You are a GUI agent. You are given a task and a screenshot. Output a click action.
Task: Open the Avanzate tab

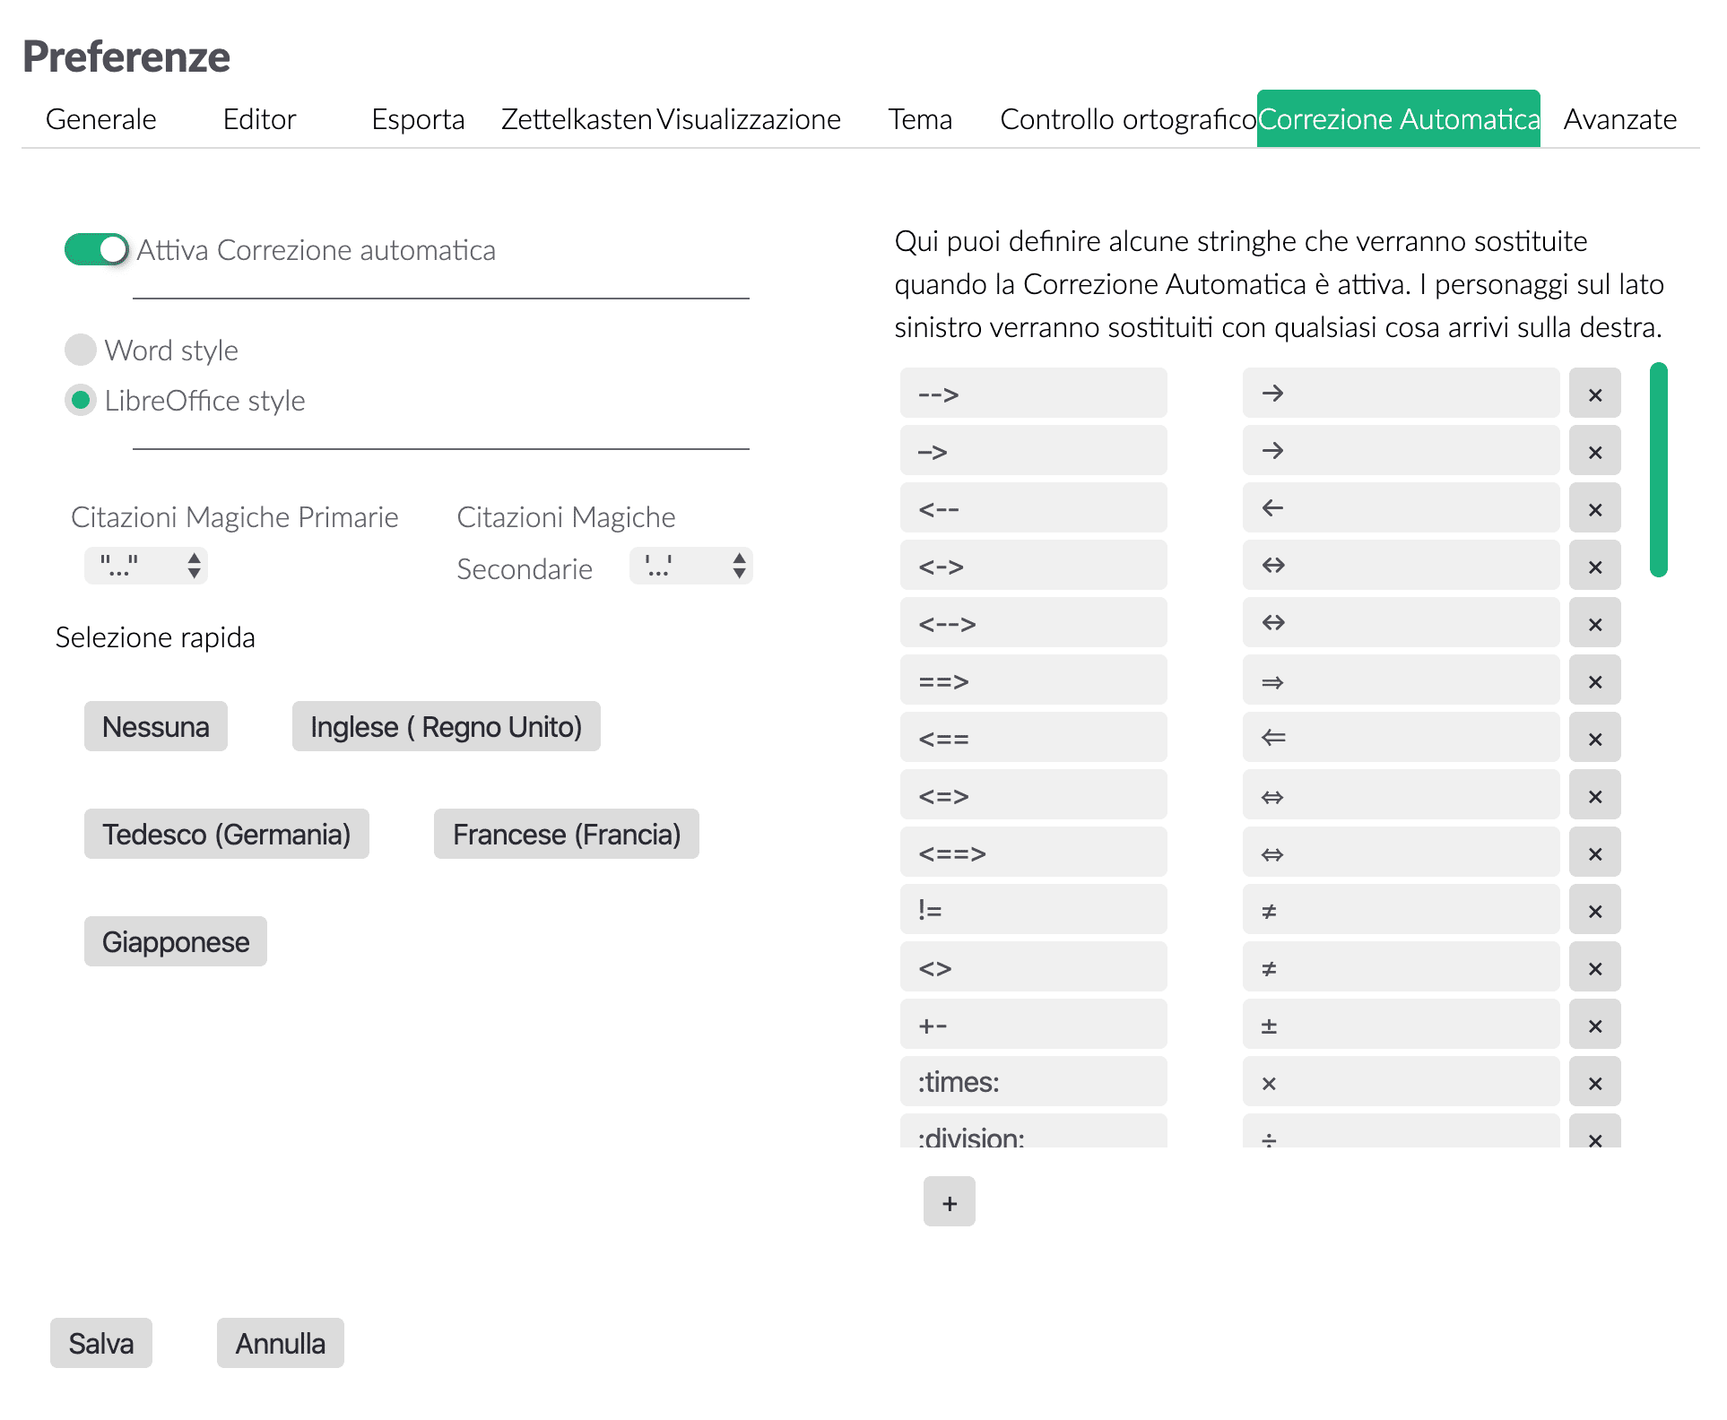point(1619,119)
